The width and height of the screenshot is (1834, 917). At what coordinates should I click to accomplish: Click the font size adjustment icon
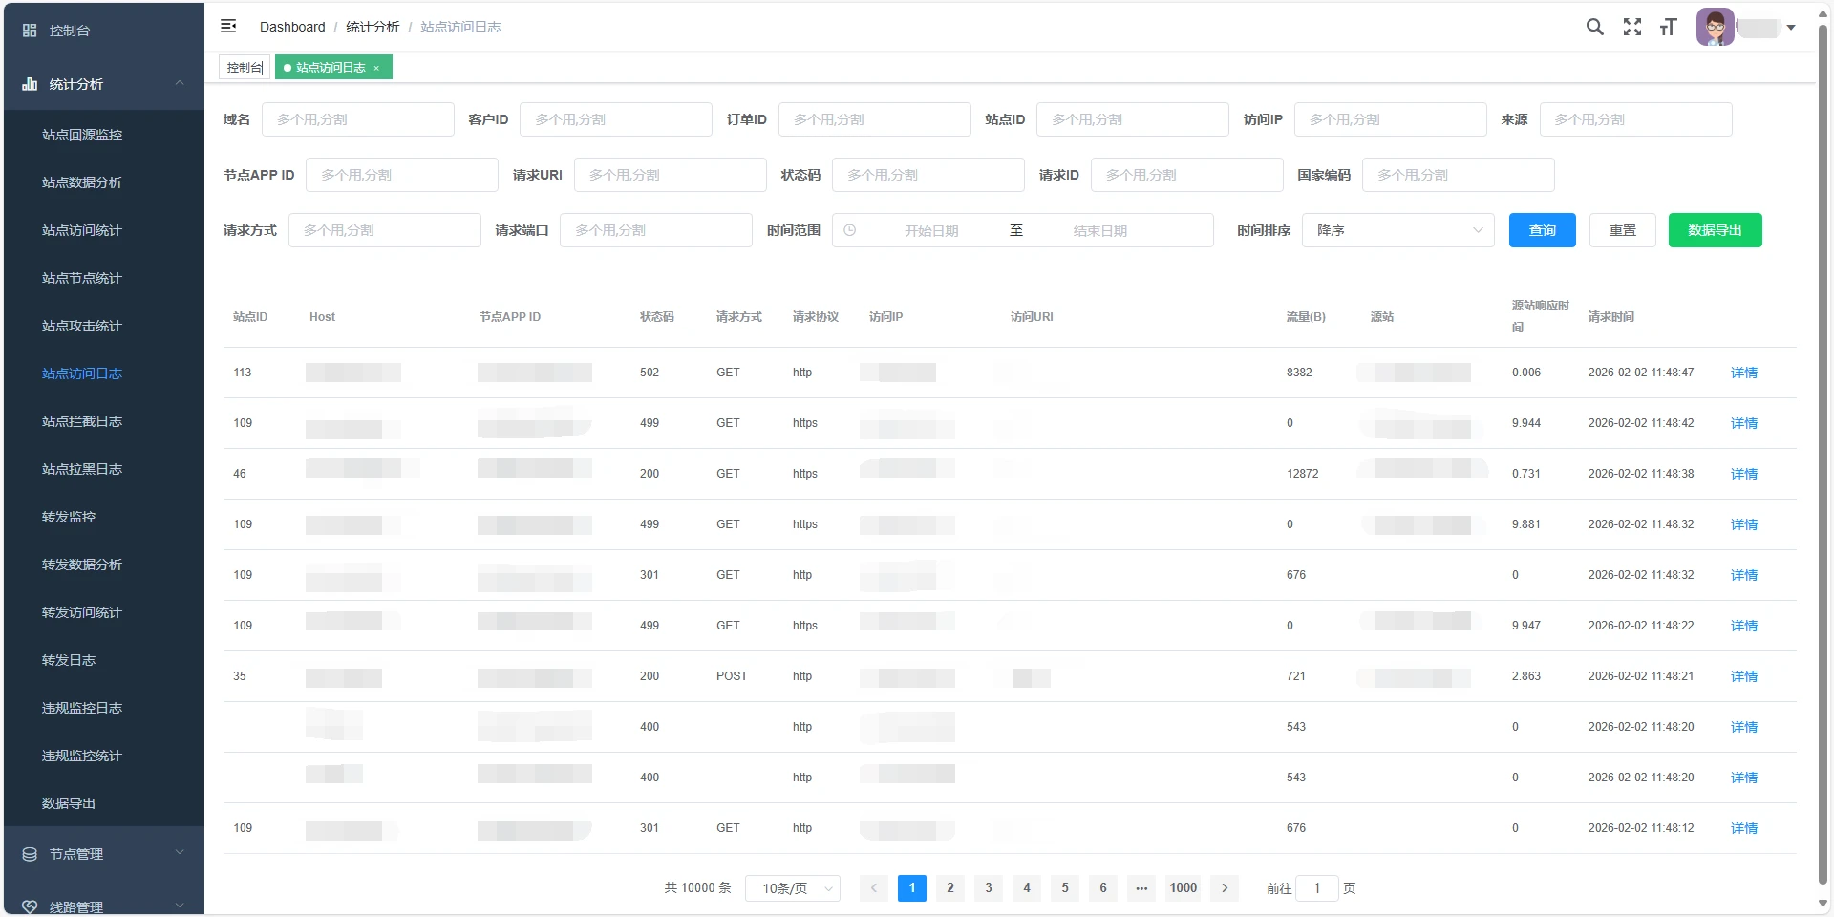pos(1668,27)
